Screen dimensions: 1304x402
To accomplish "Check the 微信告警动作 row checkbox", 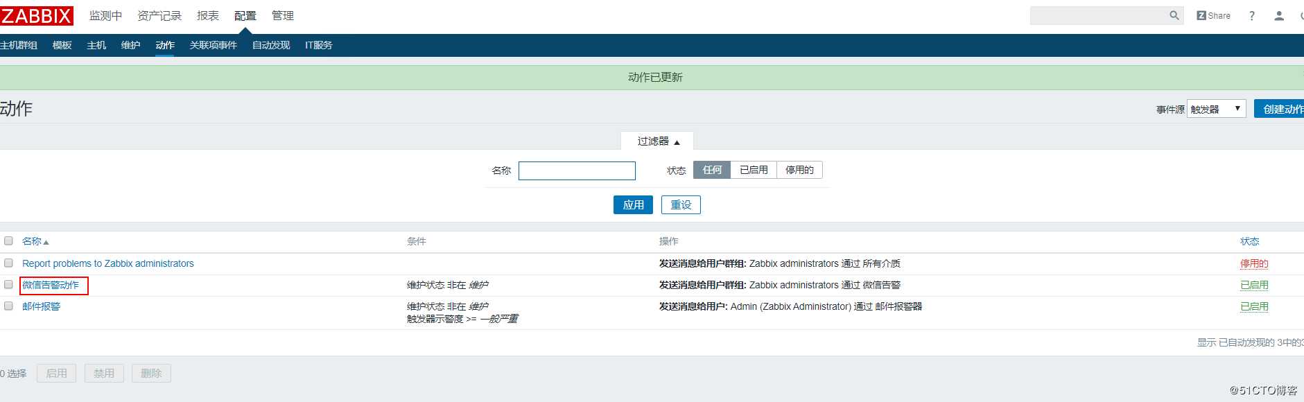I will click(x=8, y=284).
